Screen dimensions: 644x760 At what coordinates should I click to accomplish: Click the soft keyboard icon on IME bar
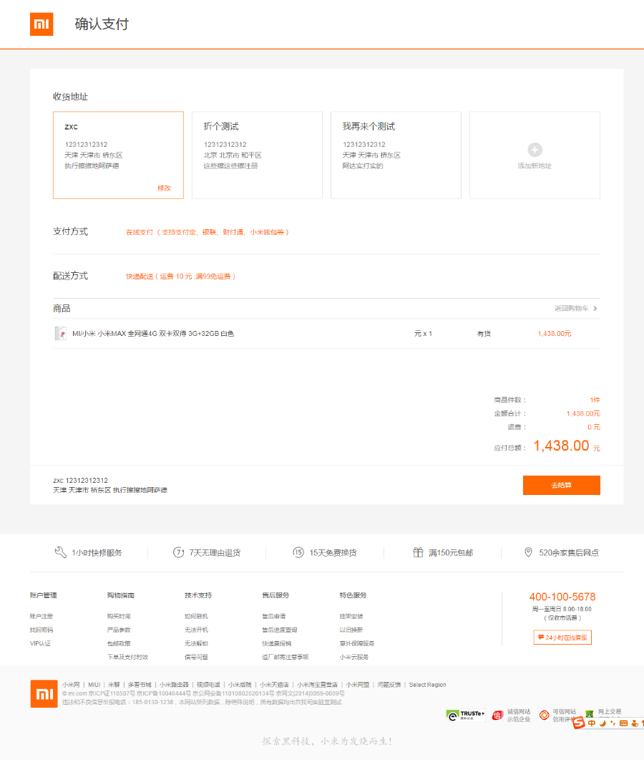pyautogui.click(x=624, y=723)
